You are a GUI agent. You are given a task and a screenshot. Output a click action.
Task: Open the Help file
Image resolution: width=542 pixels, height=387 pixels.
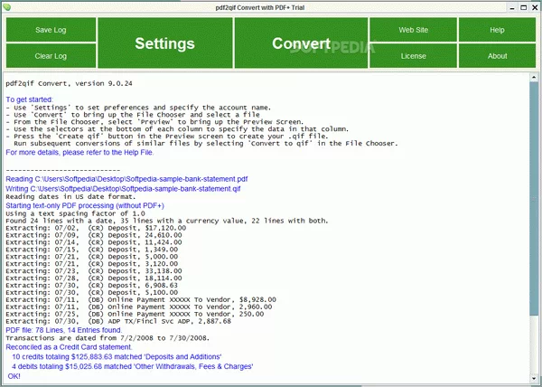[x=497, y=30]
